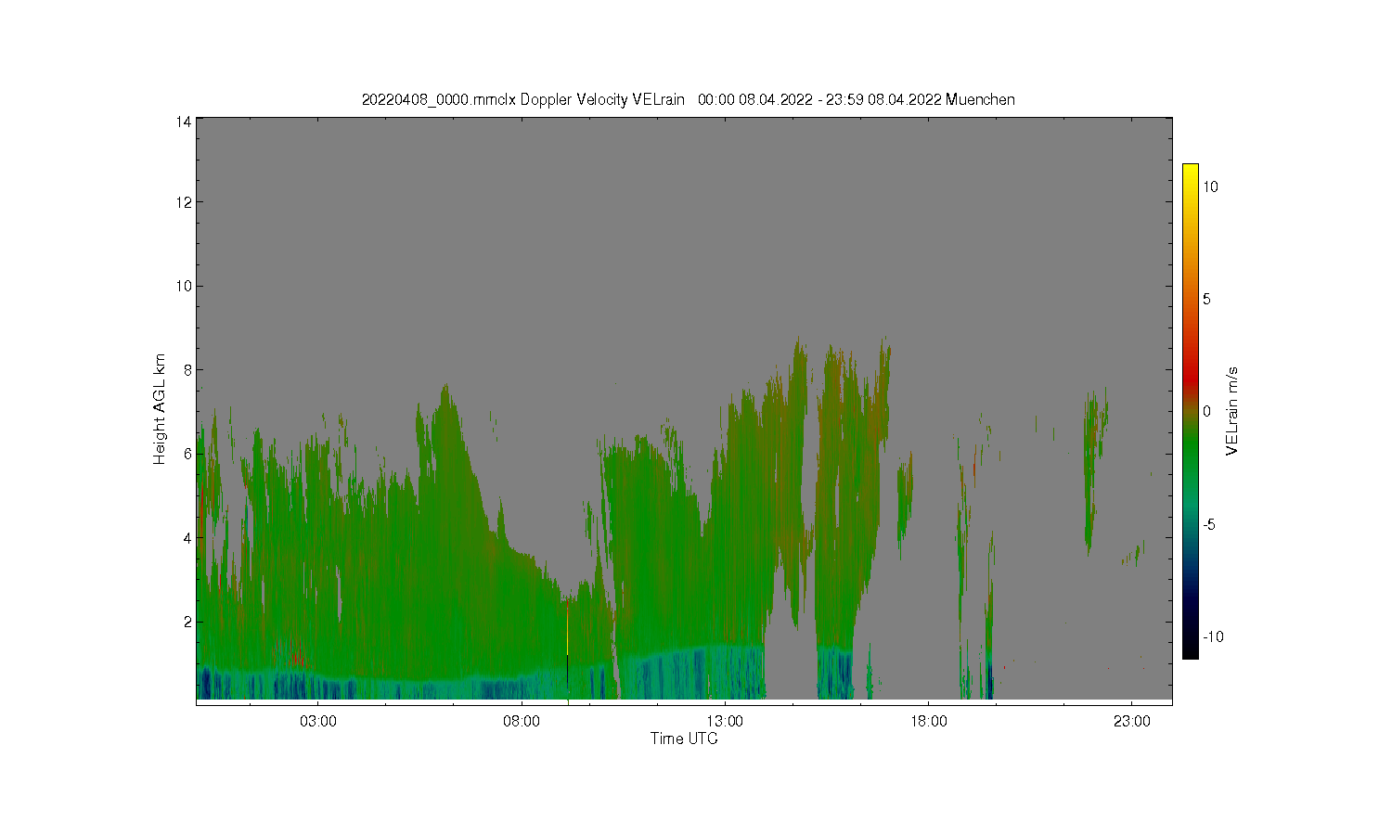This screenshot has width=1392, height=835.
Task: Click the height tick label 2
Action: click(x=187, y=622)
